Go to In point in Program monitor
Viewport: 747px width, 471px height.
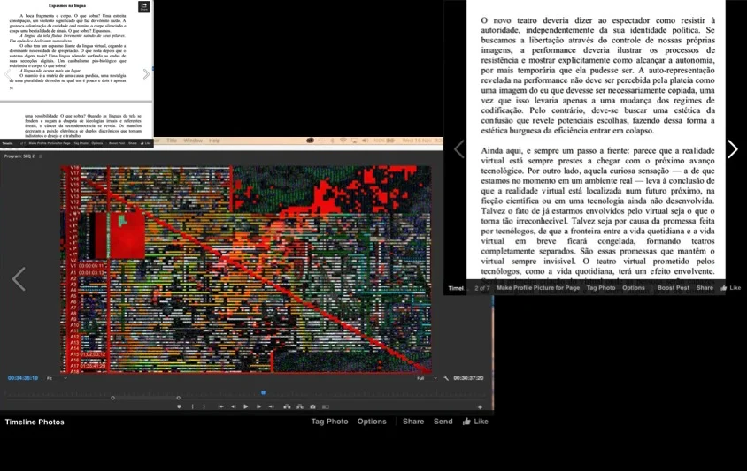click(220, 406)
